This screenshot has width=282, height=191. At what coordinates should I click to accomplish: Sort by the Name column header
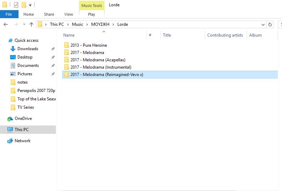tap(104, 35)
